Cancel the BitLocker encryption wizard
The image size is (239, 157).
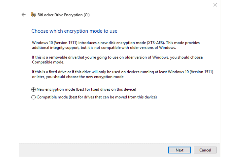tap(205, 150)
